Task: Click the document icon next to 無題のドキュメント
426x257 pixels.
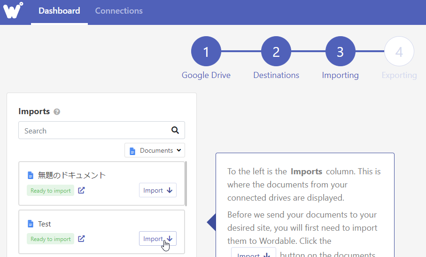Action: [x=31, y=175]
